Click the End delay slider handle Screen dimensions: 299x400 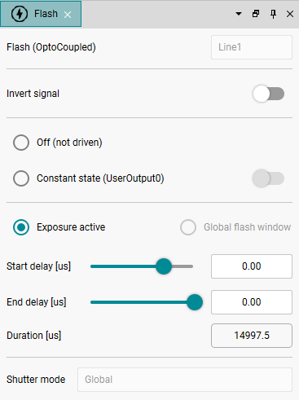click(x=195, y=302)
